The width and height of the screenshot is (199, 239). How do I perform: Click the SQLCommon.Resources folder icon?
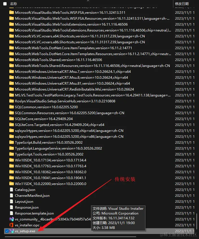[12, 113]
